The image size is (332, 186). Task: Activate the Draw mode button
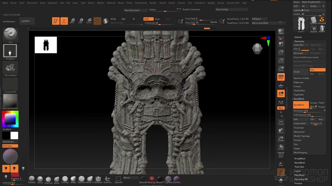coord(64,21)
